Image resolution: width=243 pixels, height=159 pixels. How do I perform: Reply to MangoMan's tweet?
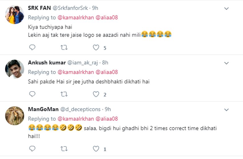click(32, 148)
